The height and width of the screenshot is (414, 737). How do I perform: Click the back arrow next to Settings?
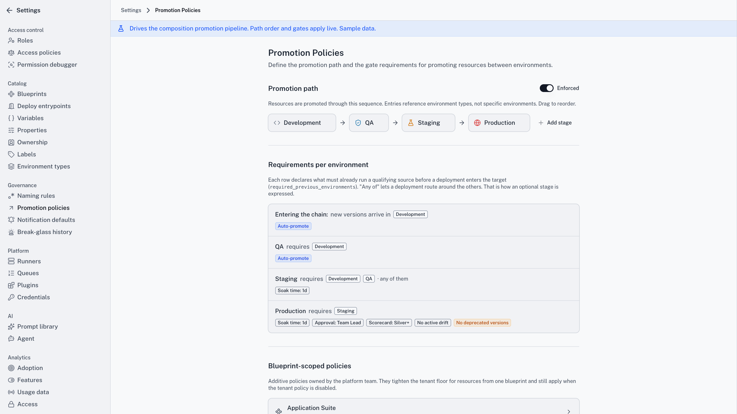[x=10, y=10]
